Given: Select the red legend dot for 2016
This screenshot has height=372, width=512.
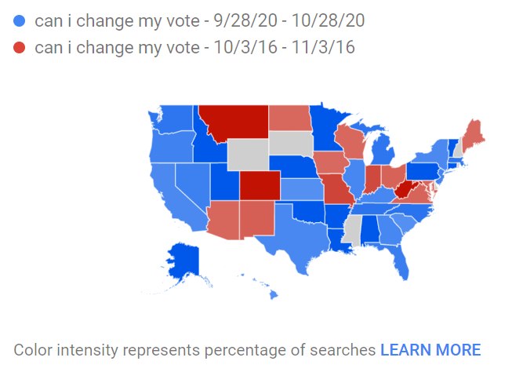Looking at the screenshot, I should click(20, 47).
